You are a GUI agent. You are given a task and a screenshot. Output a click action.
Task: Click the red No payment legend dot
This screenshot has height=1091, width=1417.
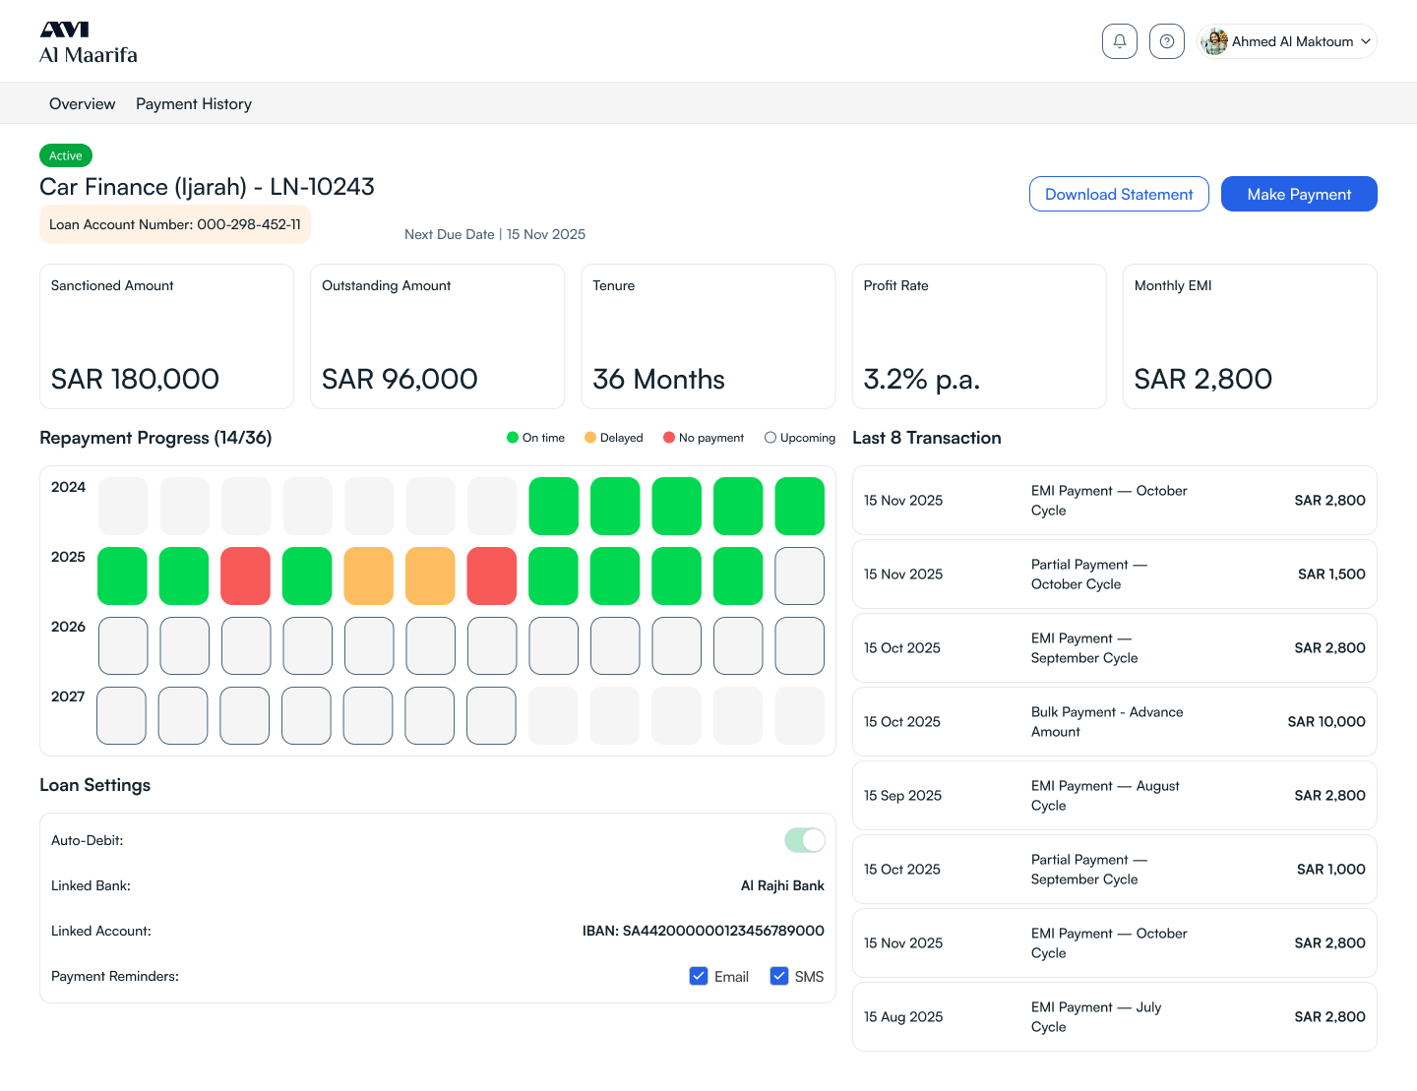pyautogui.click(x=669, y=438)
